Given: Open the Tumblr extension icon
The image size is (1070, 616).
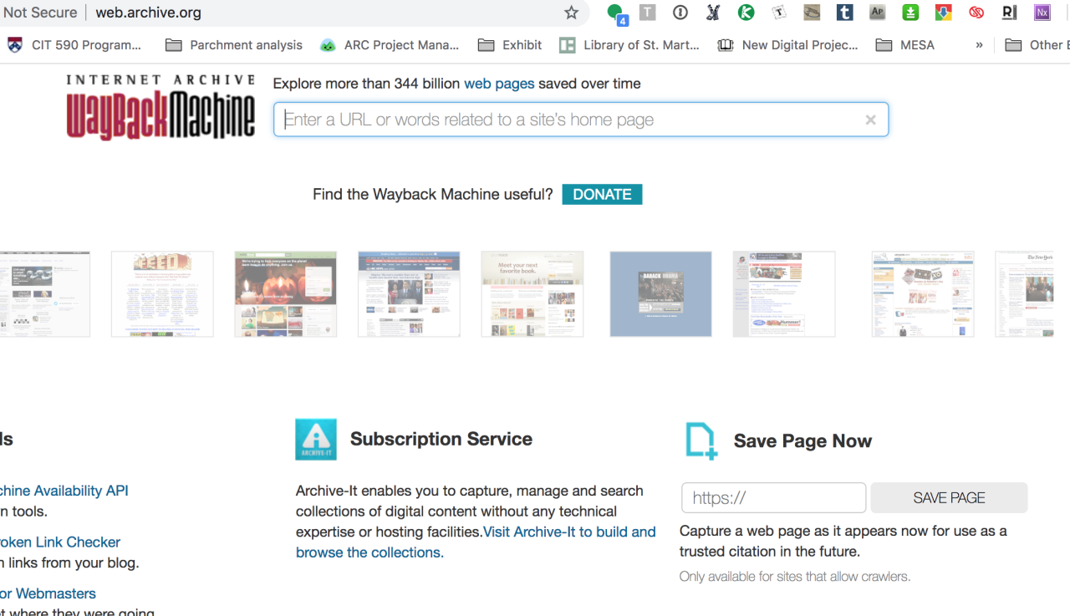Looking at the screenshot, I should 845,13.
